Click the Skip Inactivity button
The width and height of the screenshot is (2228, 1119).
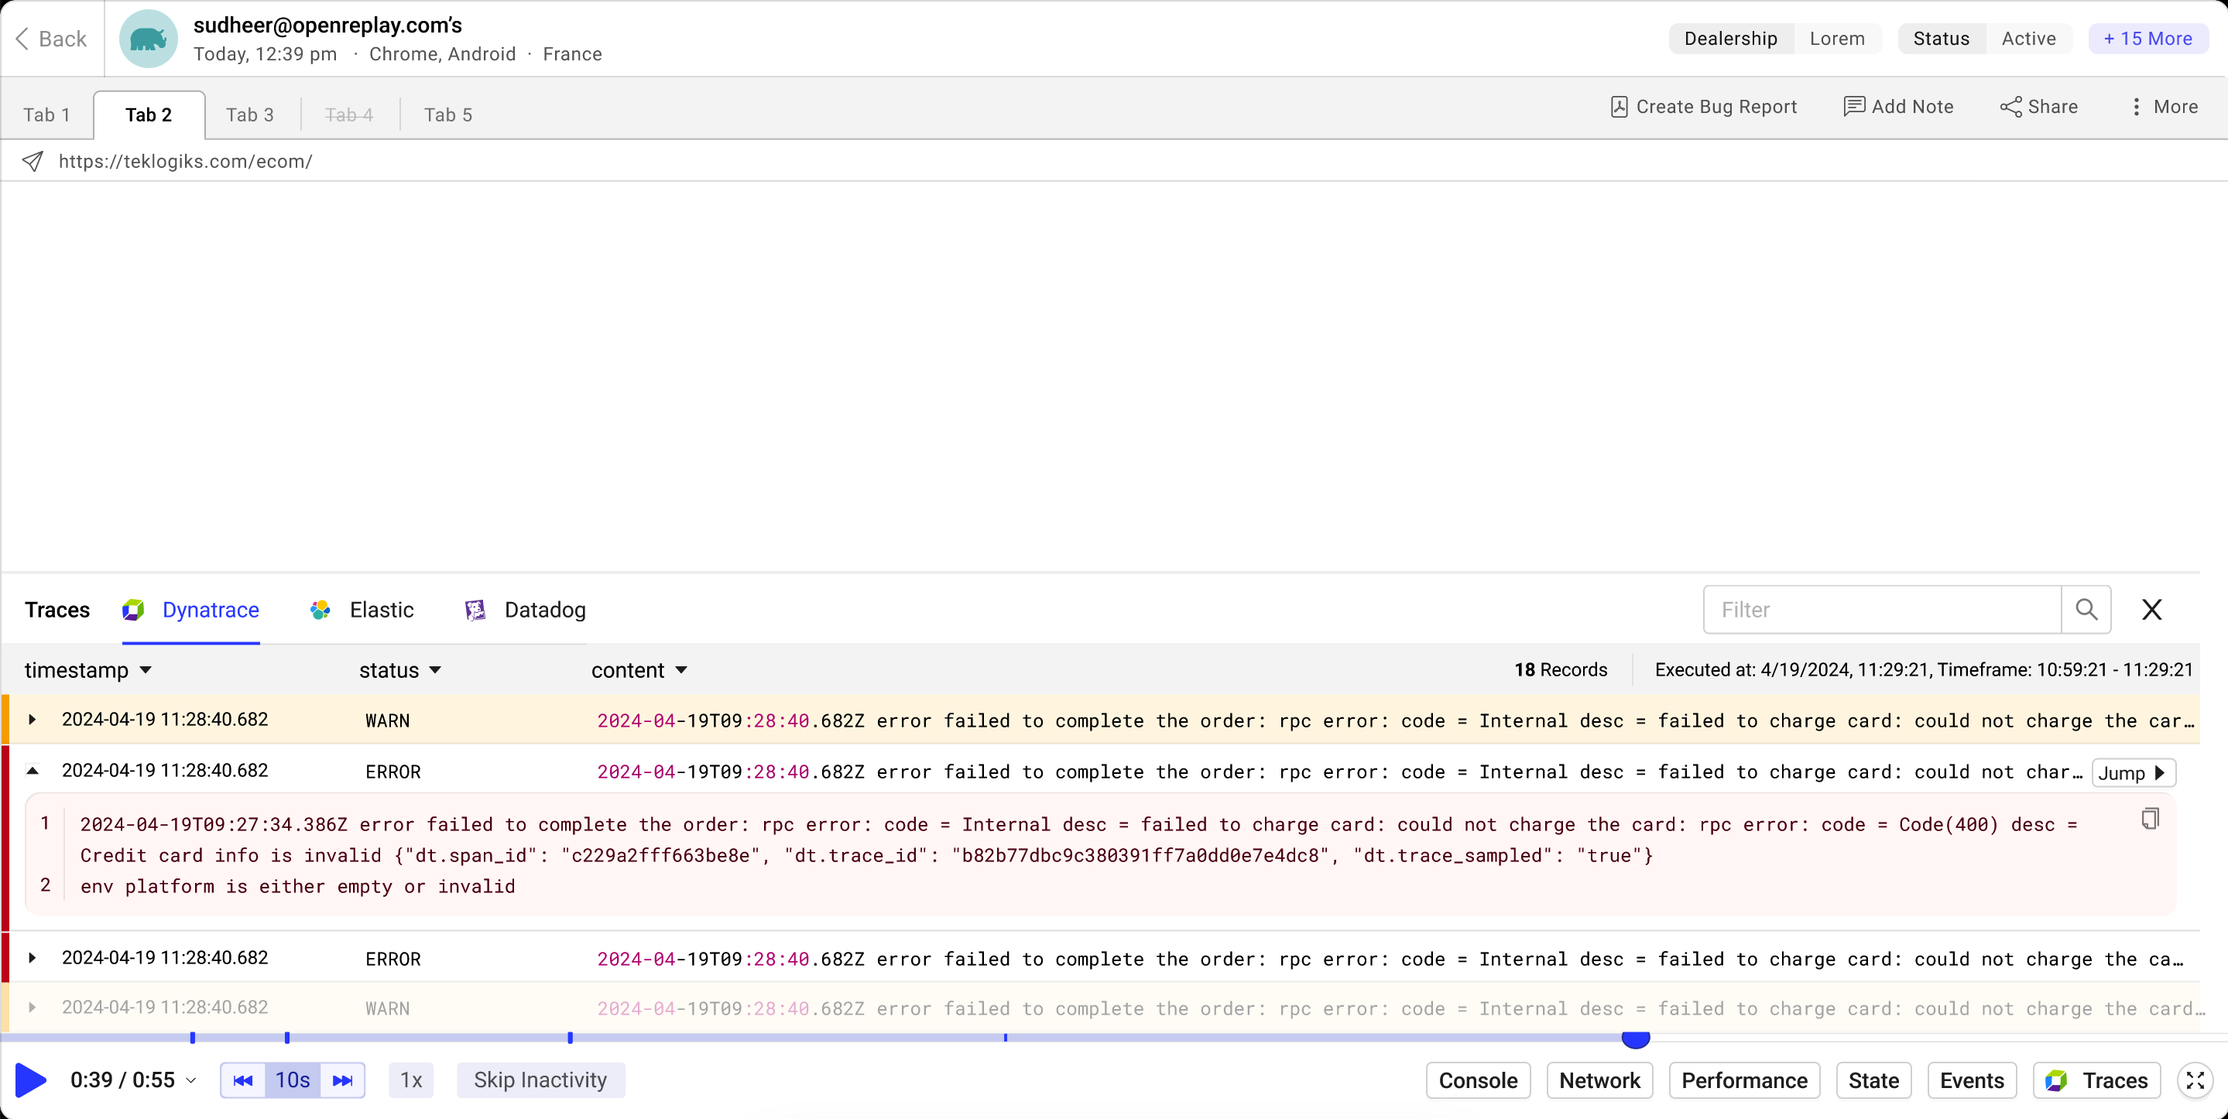(540, 1079)
